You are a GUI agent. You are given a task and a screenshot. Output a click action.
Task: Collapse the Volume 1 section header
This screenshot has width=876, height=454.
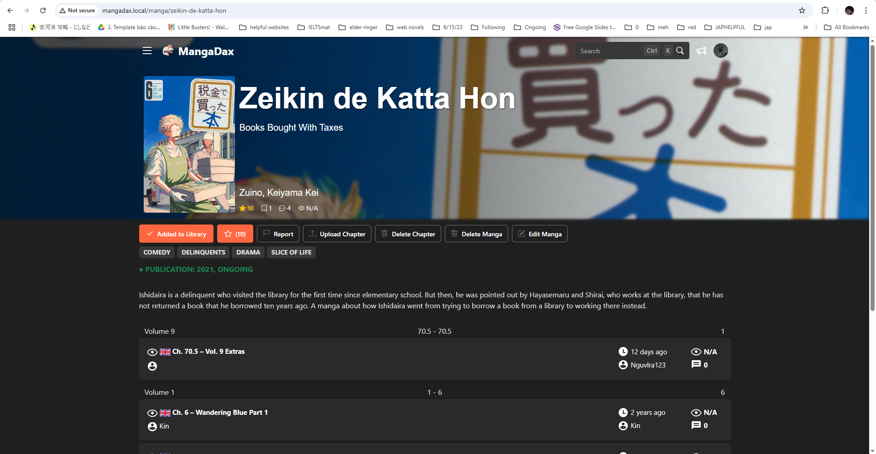pos(434,392)
